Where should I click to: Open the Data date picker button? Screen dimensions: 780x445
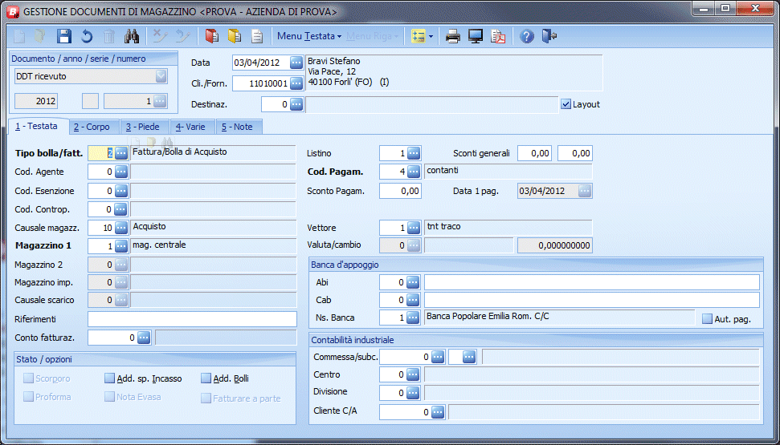click(296, 63)
